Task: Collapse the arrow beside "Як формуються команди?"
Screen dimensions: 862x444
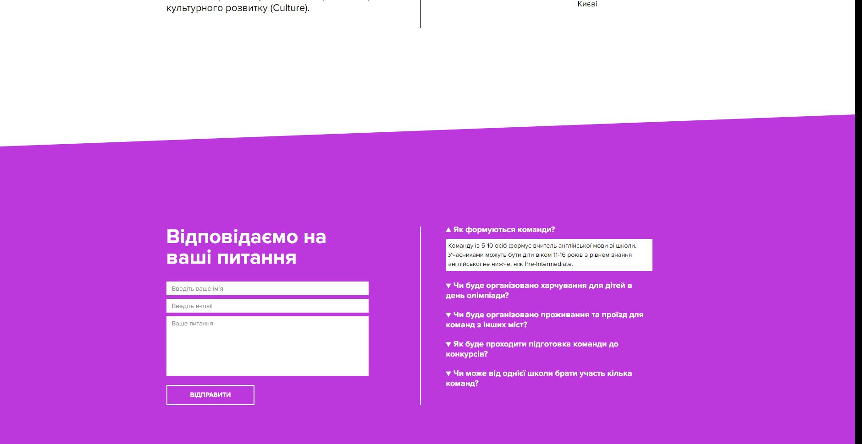Action: point(448,230)
